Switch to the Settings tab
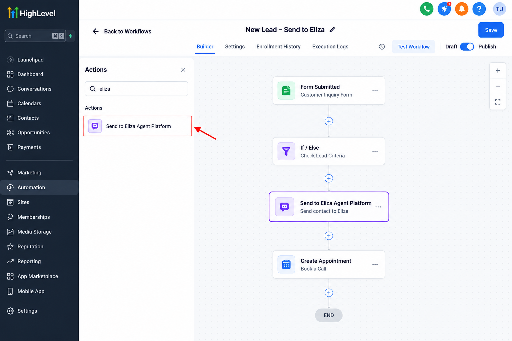 point(235,47)
